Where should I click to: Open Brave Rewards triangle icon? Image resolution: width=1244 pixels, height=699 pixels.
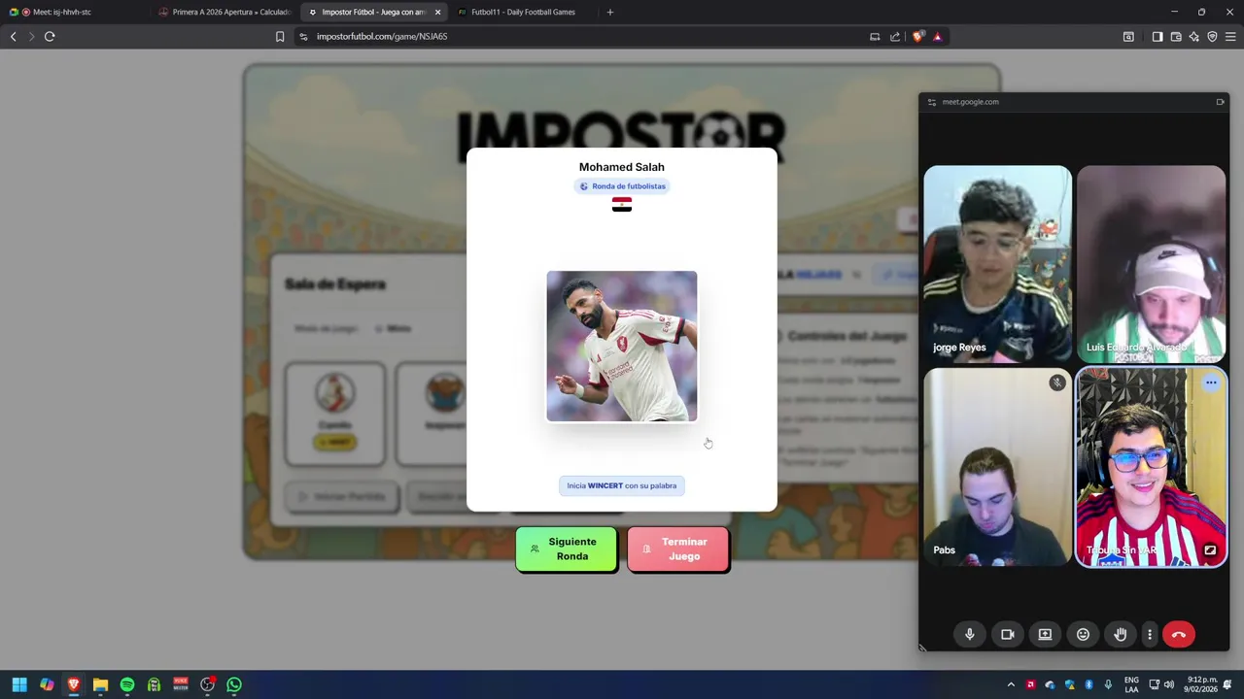tap(937, 36)
